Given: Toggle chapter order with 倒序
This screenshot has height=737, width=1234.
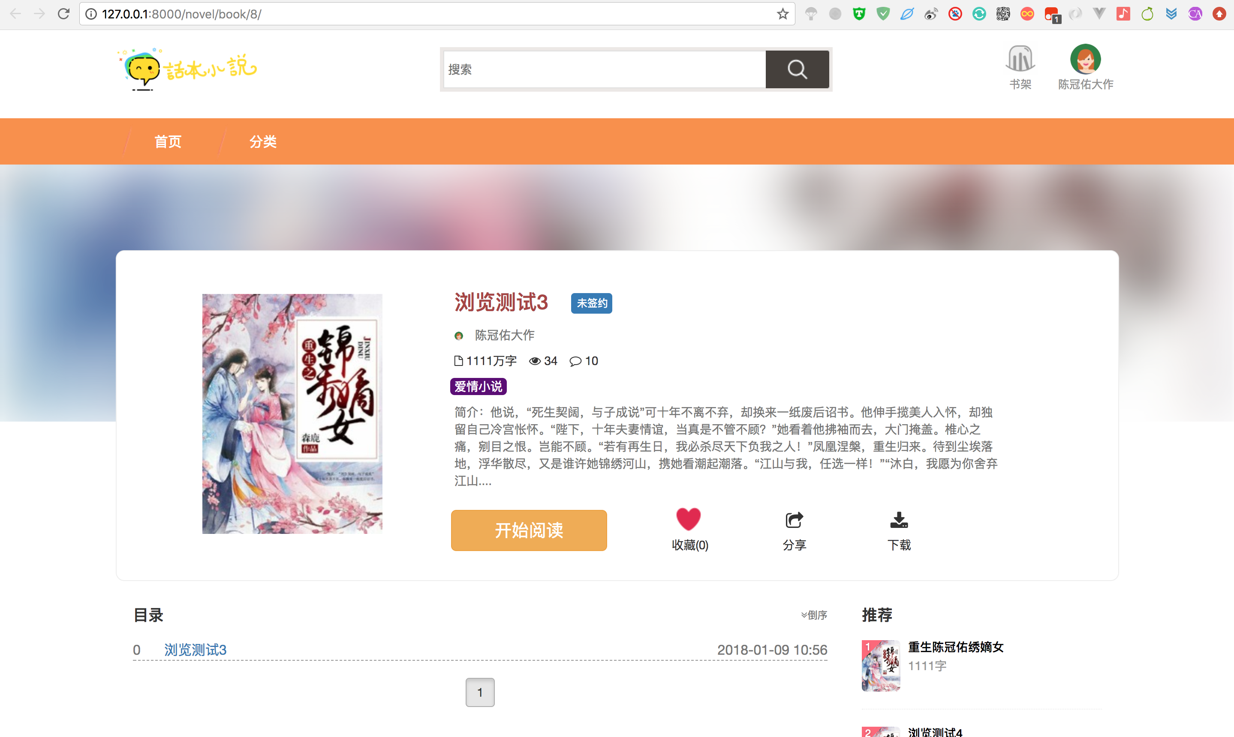Looking at the screenshot, I should point(814,615).
